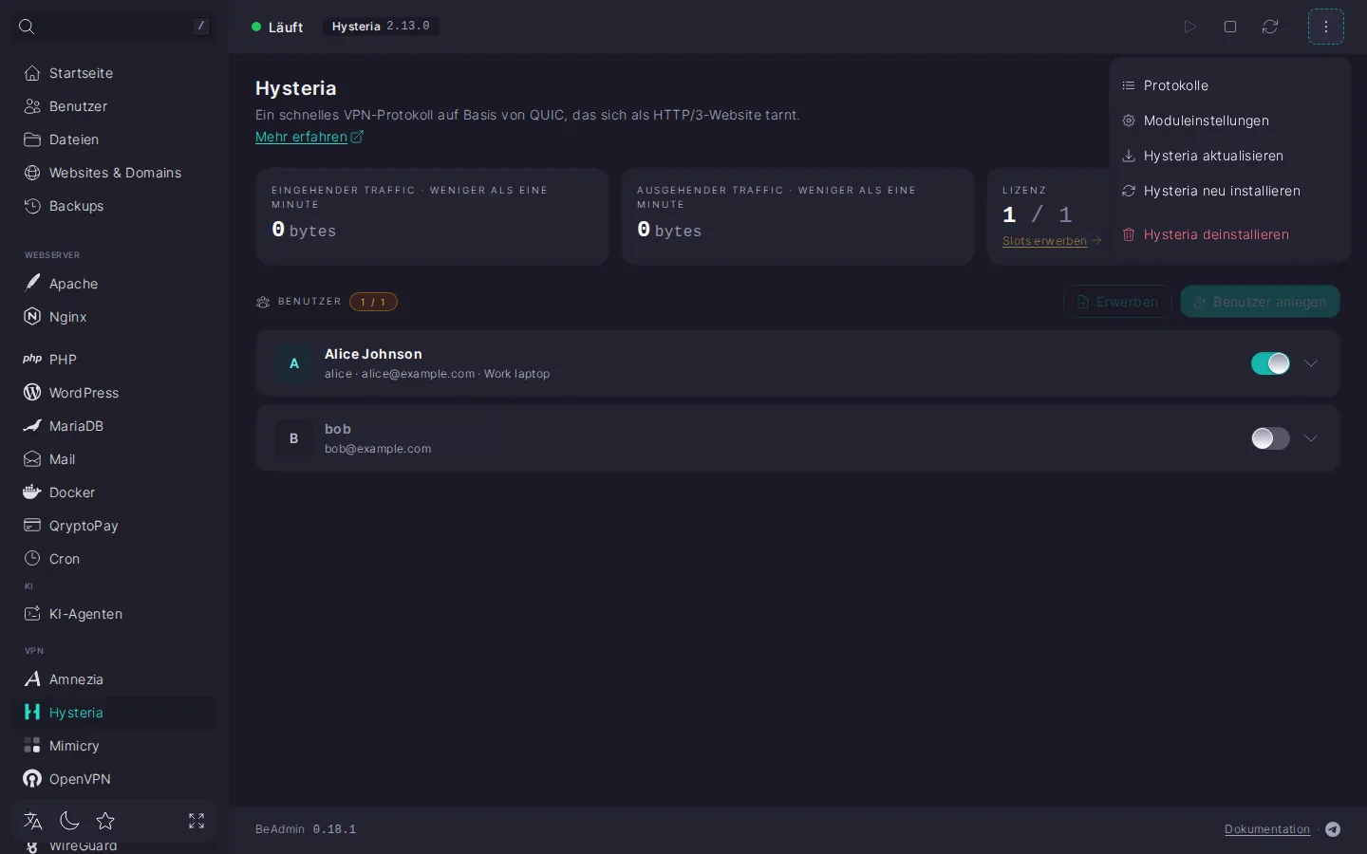The height and width of the screenshot is (854, 1367).
Task: Open Dateien in the sidebar
Action: coord(114,139)
